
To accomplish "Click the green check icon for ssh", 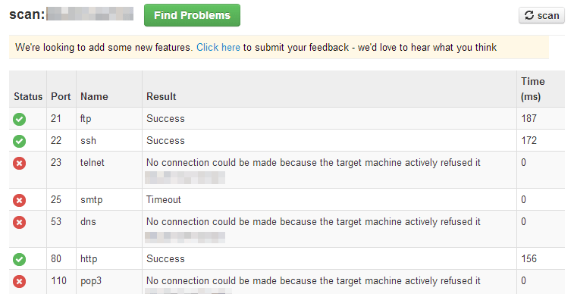I will coord(20,141).
